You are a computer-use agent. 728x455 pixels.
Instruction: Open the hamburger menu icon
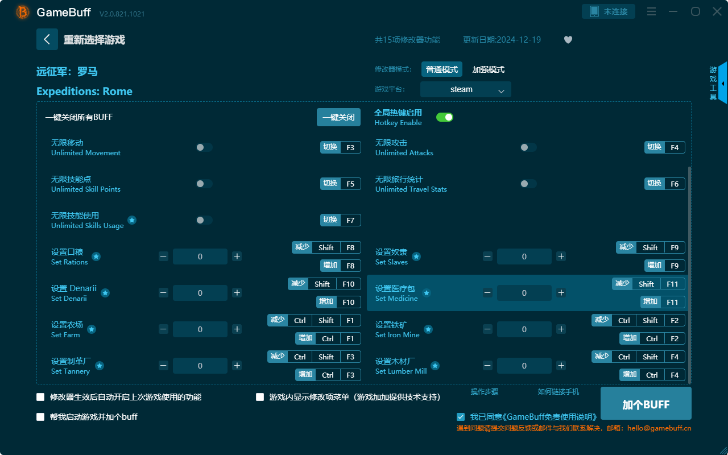click(x=652, y=11)
